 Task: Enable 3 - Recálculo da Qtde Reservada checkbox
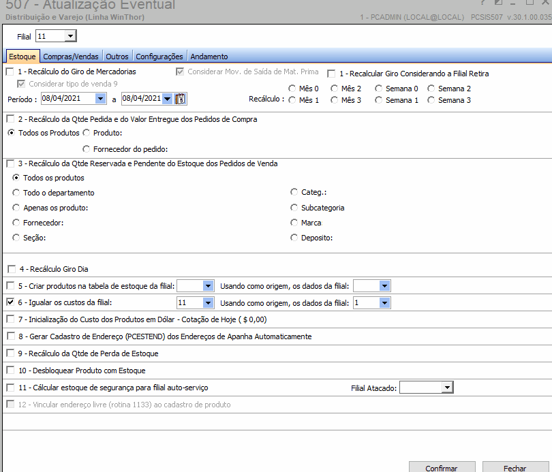coord(10,163)
